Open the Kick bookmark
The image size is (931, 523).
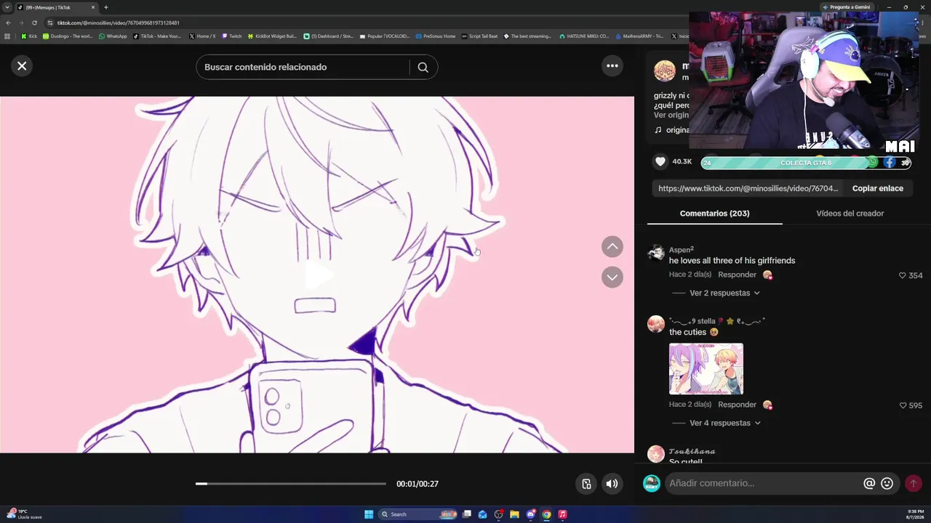[29, 36]
